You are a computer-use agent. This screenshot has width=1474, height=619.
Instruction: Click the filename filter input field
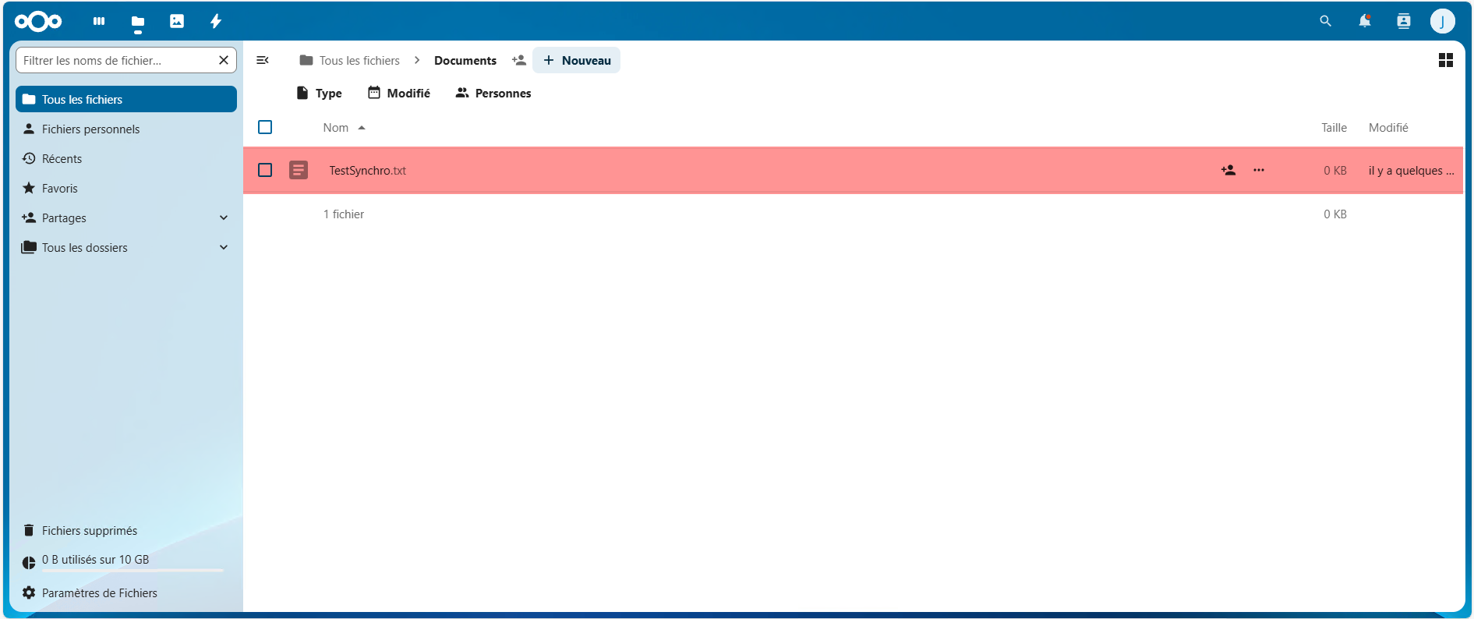point(117,60)
